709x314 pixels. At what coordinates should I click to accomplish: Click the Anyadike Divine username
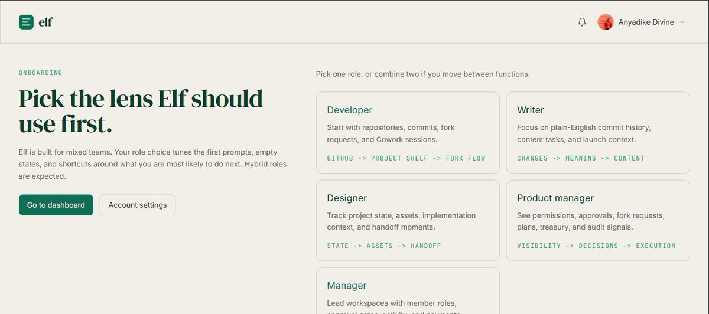(x=646, y=22)
